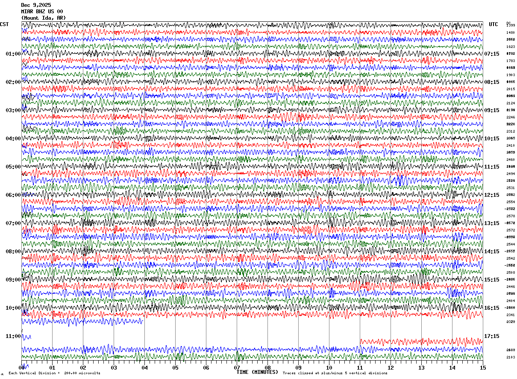Click the DC offset value "2494"

[x=511, y=174]
